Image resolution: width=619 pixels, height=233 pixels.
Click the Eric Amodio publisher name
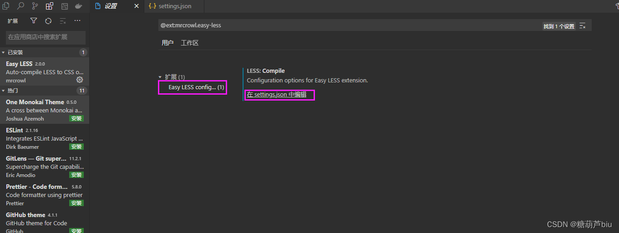pos(20,175)
